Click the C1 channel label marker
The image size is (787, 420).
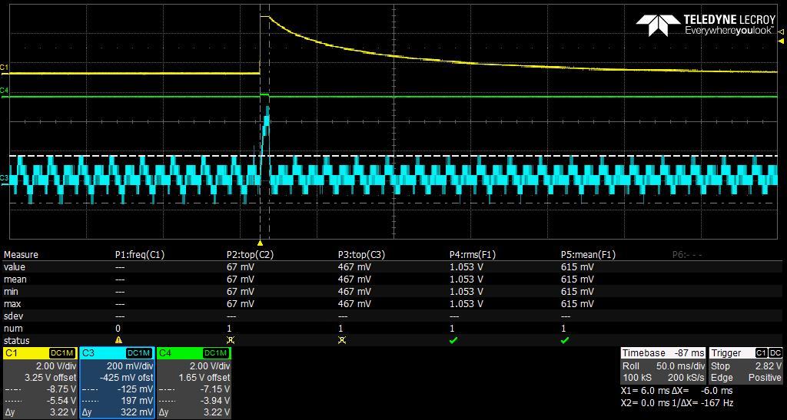pos(5,67)
